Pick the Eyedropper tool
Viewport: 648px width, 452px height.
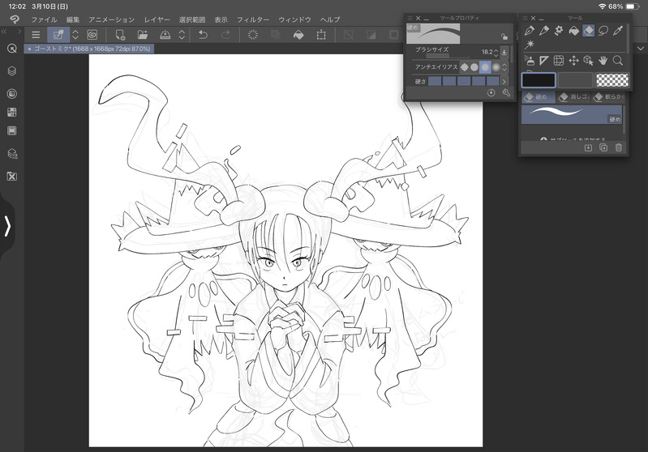click(618, 31)
